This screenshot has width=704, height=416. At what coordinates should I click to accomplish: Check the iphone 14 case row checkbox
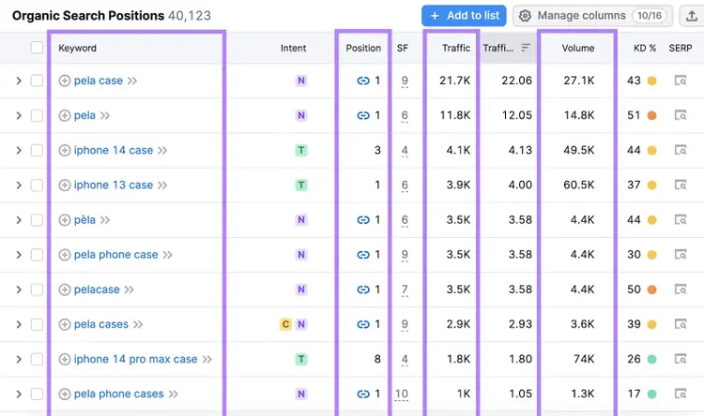tap(37, 150)
